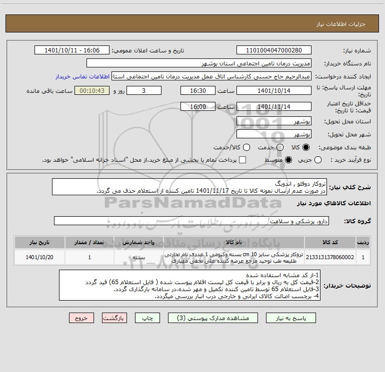Click the delivery province field بوشهر

(274, 121)
